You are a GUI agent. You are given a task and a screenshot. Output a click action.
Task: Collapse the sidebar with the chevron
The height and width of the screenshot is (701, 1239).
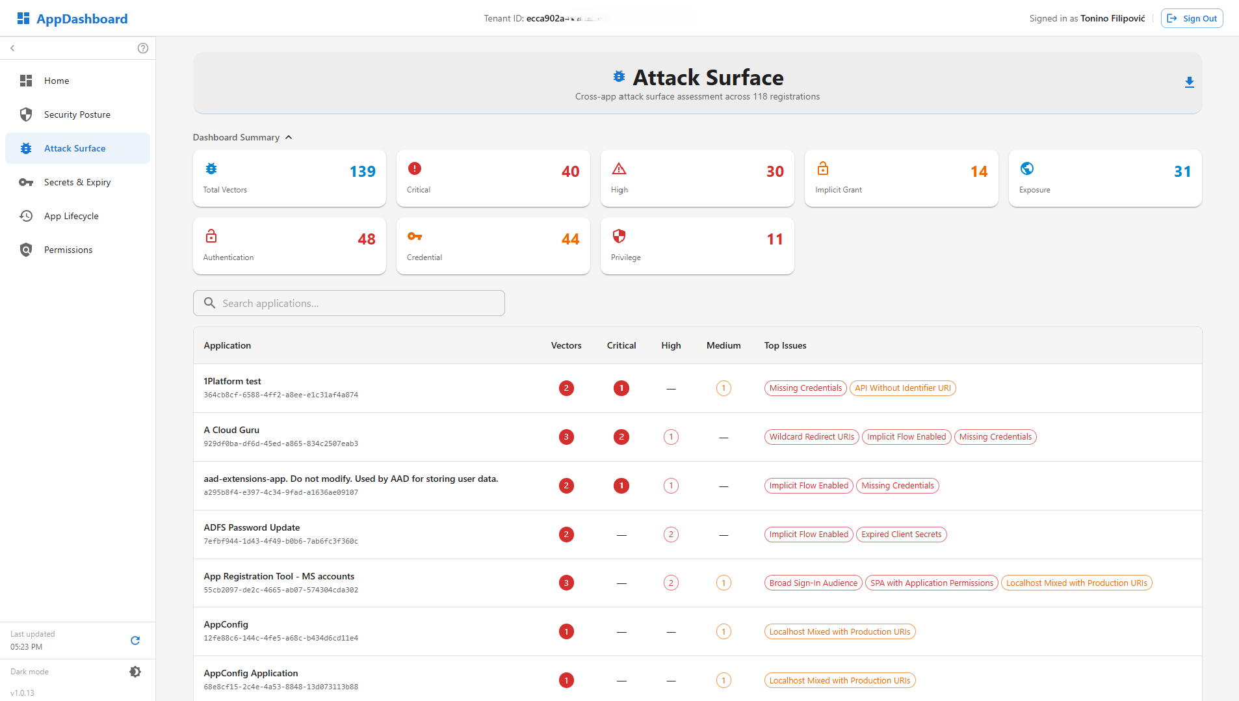[12, 48]
